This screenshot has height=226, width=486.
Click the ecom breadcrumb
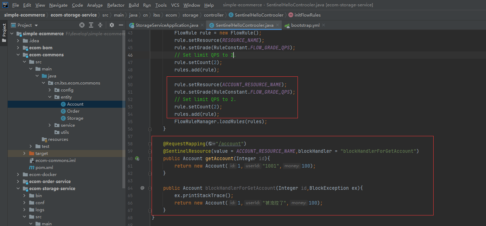tap(171, 15)
